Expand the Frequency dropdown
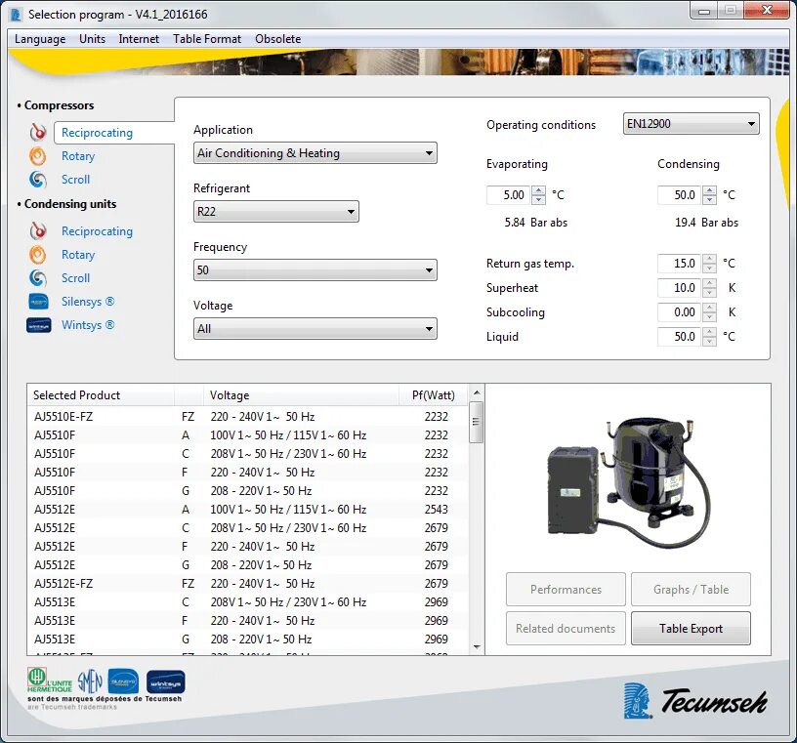This screenshot has height=743, width=797. [x=315, y=269]
